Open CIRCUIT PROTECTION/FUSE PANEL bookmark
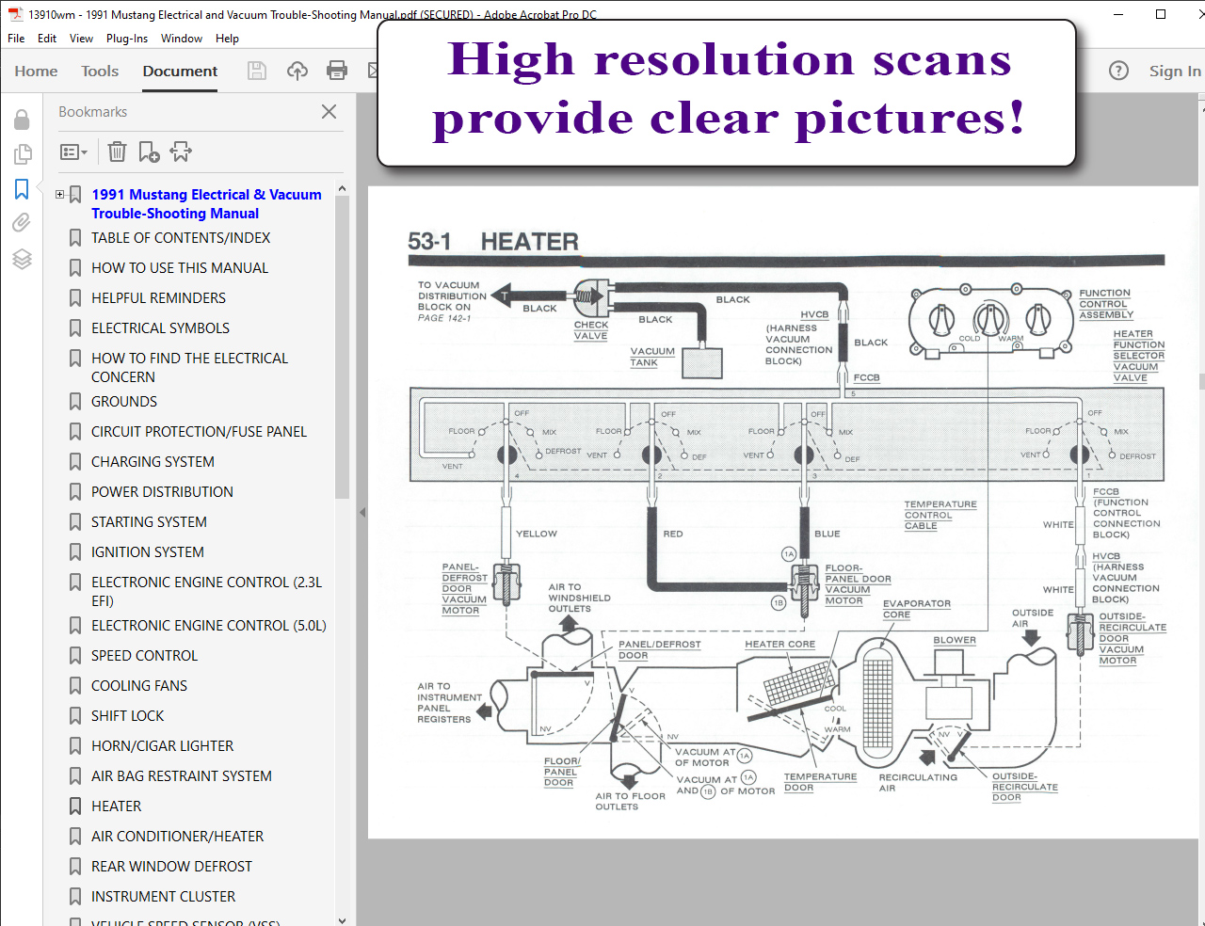The image size is (1205, 926). click(199, 432)
